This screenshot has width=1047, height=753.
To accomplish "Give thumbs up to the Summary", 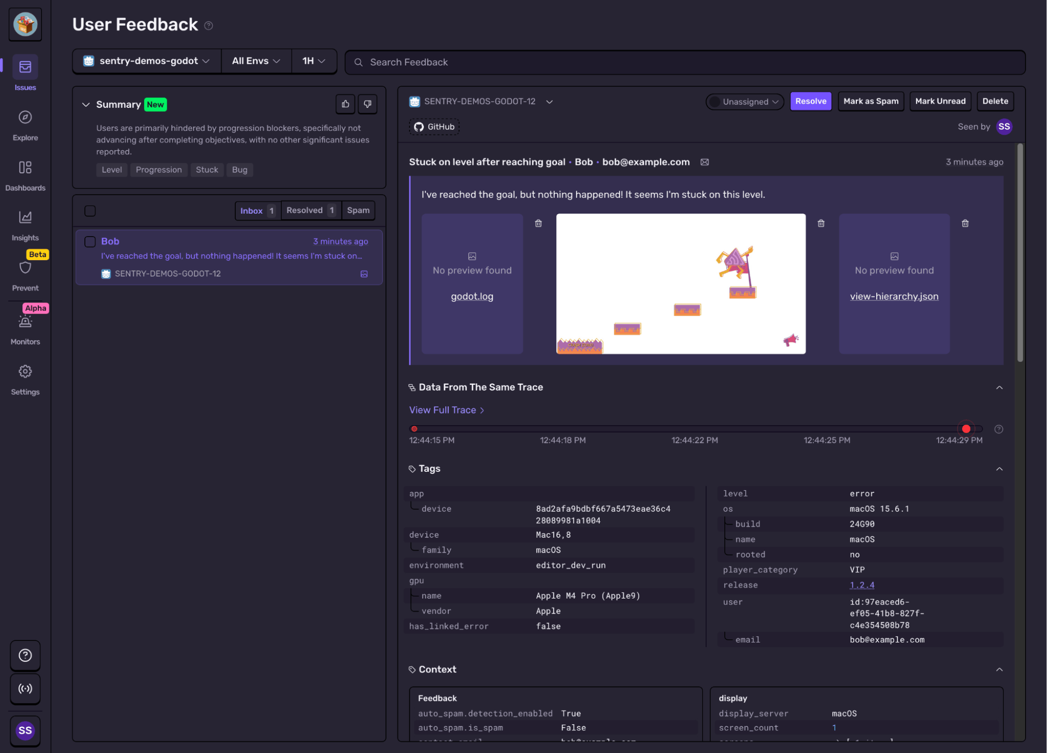I will [x=345, y=104].
